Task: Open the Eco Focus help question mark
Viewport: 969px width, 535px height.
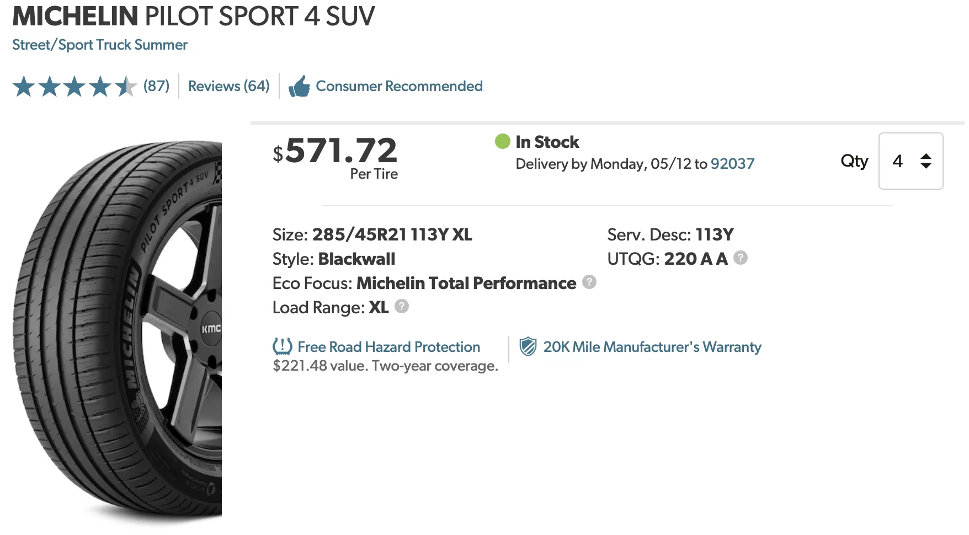Action: click(589, 282)
